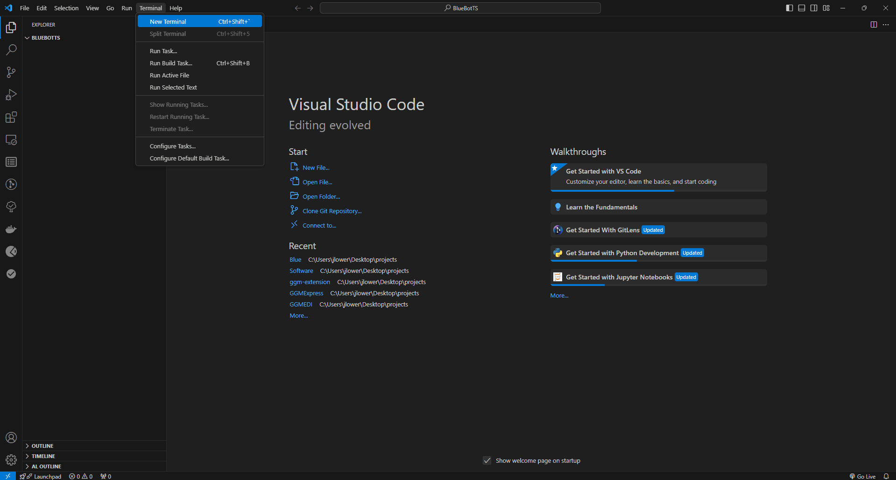Viewport: 896px width, 480px height.
Task: Open the Help menu
Action: (176, 8)
